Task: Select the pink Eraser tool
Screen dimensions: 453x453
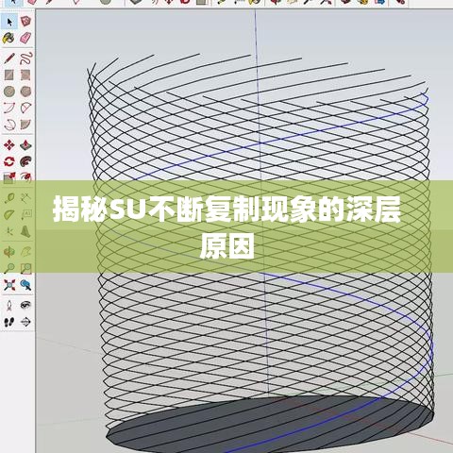Action: click(25, 39)
